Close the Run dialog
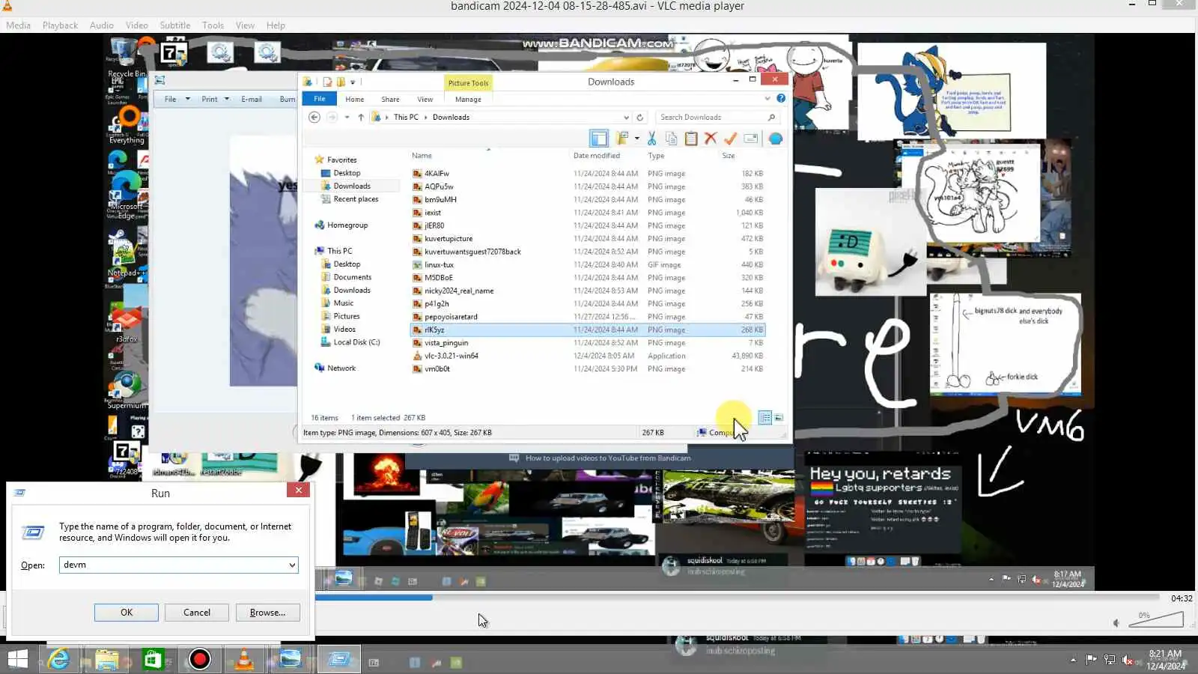Viewport: 1198px width, 674px height. [x=298, y=490]
